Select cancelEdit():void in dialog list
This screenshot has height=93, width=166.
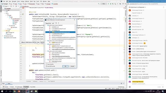coord(56,30)
